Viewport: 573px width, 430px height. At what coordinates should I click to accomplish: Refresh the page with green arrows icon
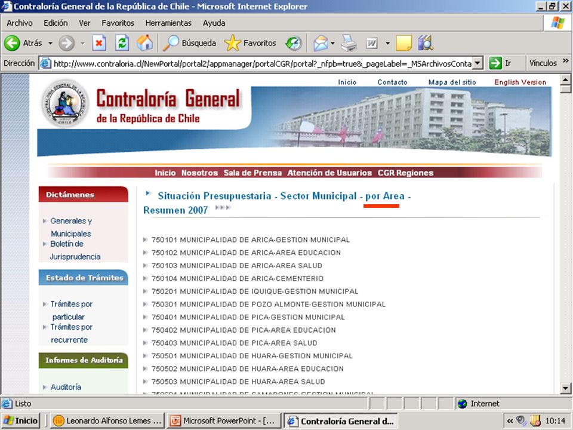click(x=122, y=43)
